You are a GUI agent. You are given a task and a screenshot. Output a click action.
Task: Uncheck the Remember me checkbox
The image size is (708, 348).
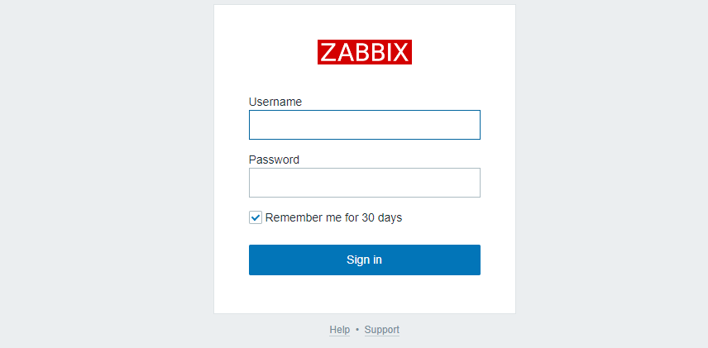[256, 218]
